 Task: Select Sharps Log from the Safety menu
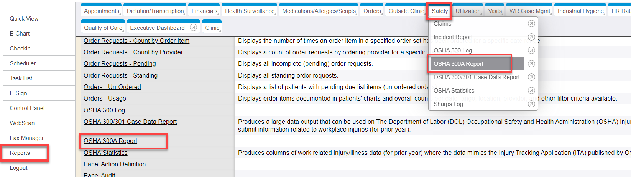click(448, 104)
